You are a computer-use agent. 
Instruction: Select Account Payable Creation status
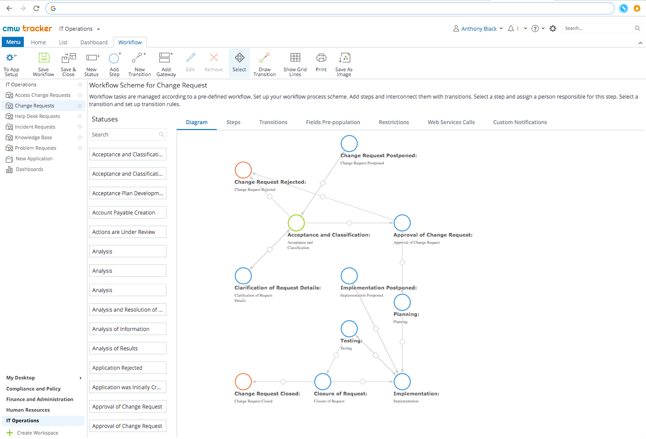[x=128, y=213]
